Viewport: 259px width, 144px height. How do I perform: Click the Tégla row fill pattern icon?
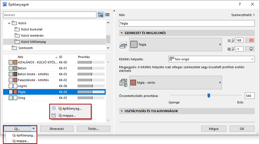coord(11,92)
